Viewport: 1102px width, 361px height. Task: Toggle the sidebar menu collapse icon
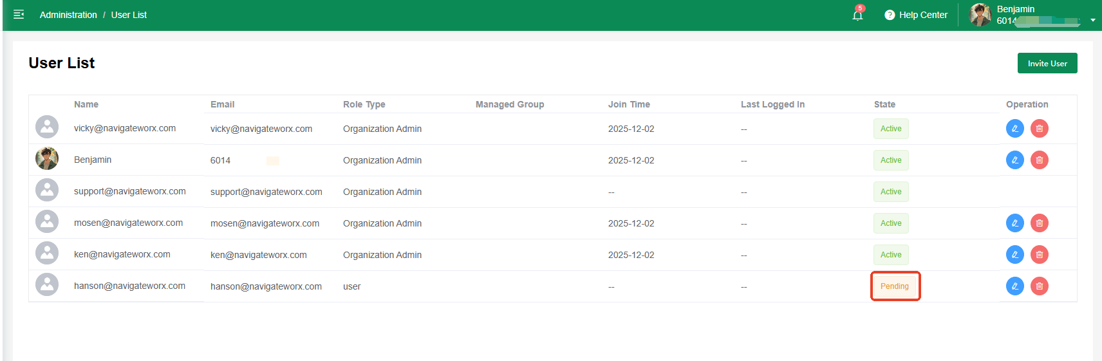(x=19, y=14)
